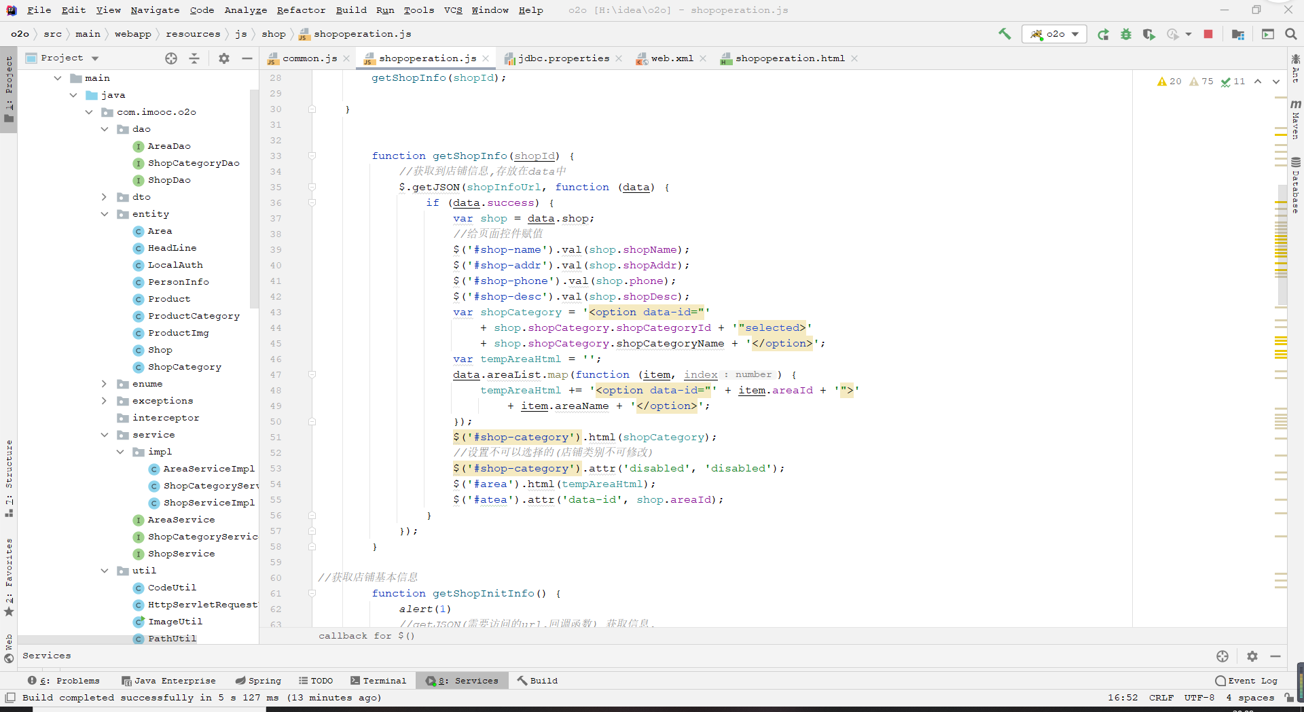This screenshot has width=1304, height=712.
Task: Open TODO tool window
Action: click(316, 681)
